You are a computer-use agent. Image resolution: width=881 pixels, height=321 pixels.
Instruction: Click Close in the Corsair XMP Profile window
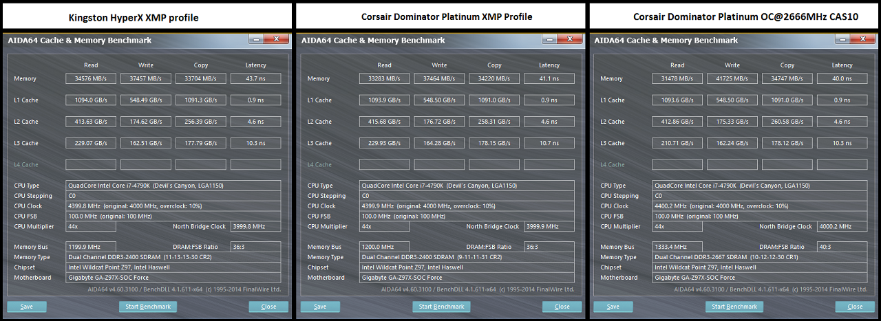[x=562, y=307]
